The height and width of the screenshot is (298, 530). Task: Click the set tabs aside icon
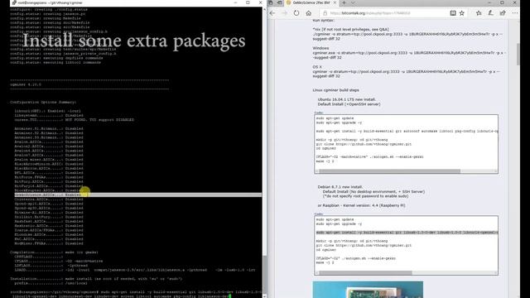tap(280, 2)
